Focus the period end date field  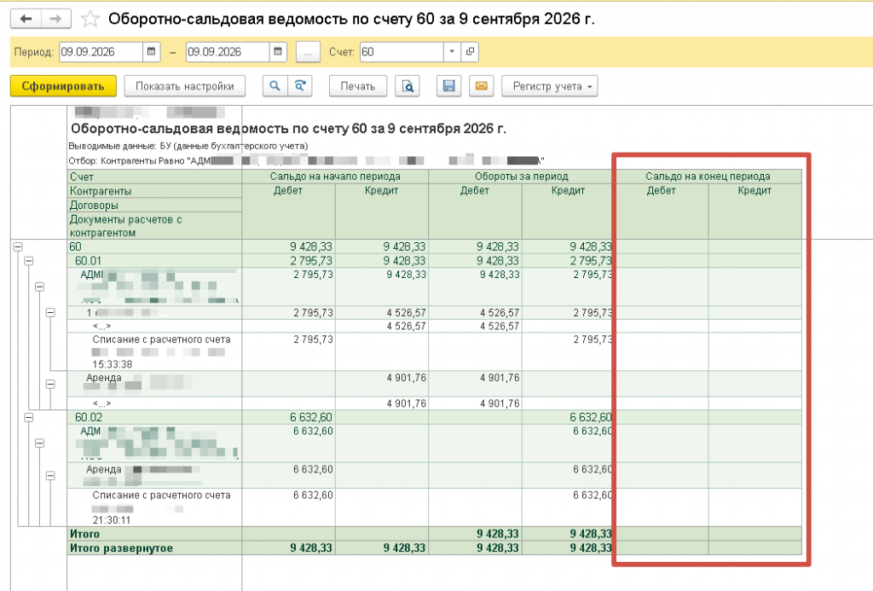[228, 52]
